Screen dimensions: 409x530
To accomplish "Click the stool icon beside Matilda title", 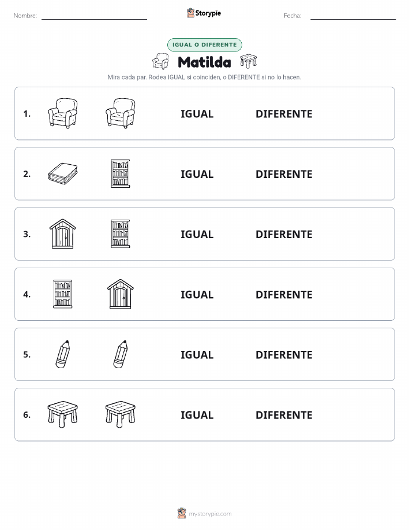I will point(249,61).
